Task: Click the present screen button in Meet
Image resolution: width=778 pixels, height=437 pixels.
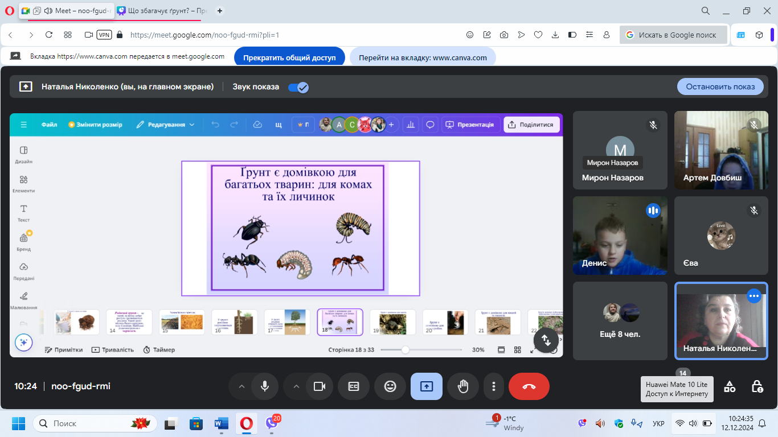Action: [x=427, y=386]
